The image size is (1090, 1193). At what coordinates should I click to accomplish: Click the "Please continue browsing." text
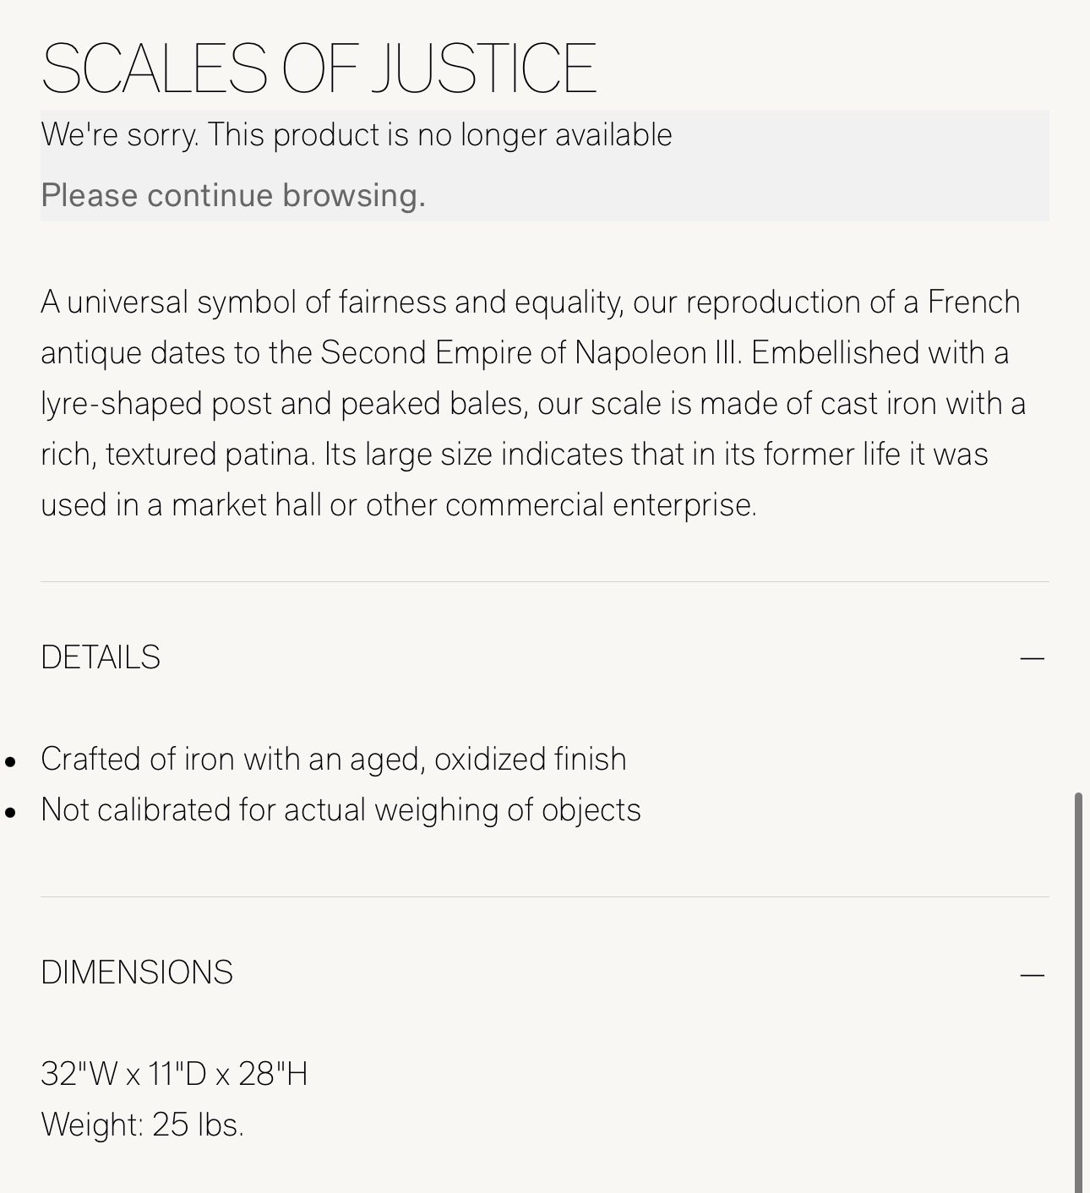(x=233, y=195)
